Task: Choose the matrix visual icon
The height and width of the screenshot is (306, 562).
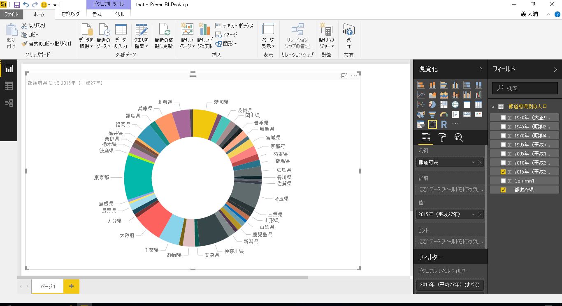Action: pyautogui.click(x=478, y=105)
